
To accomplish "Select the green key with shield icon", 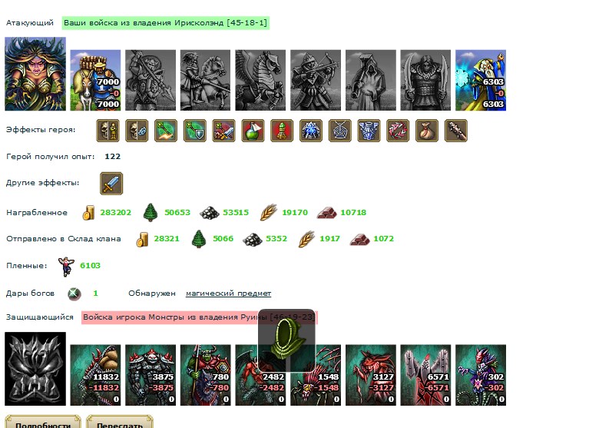I will click(194, 131).
